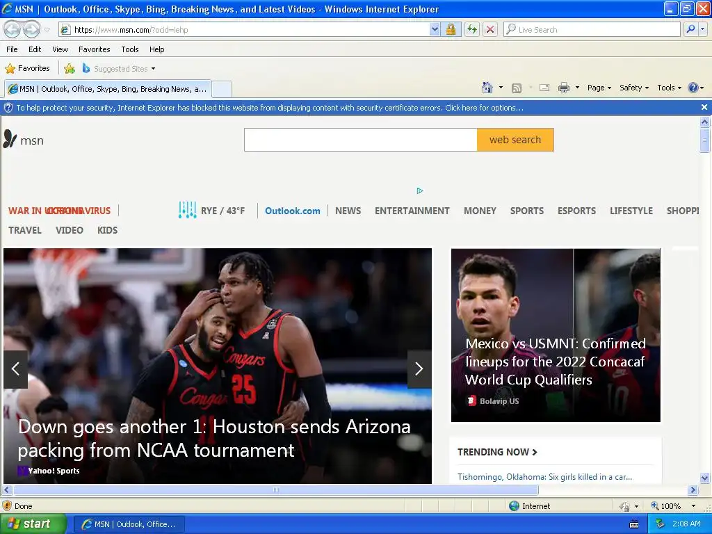Click the MSN web search text field

[361, 140]
